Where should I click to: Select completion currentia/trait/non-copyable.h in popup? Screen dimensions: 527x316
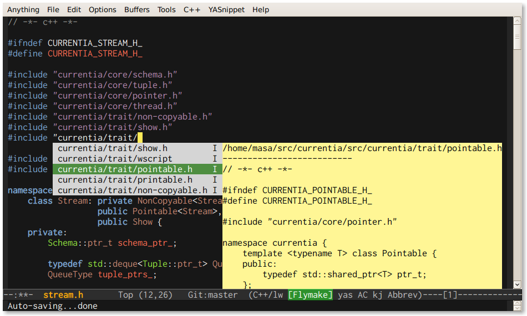pos(137,190)
